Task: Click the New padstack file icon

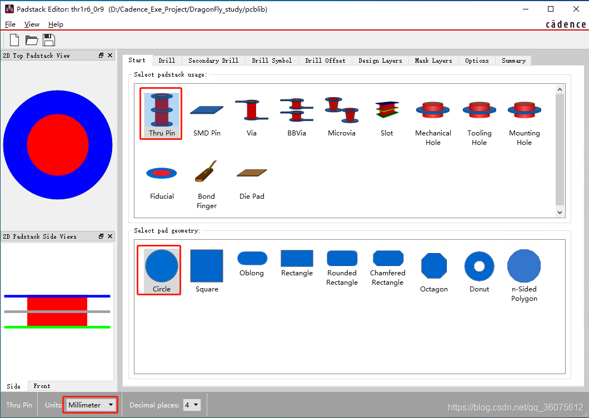Action: point(14,40)
